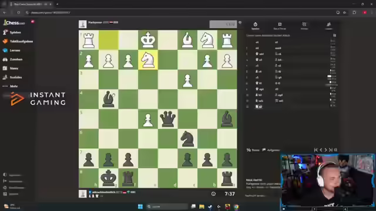Open Task View from the taskbar

point(193,206)
